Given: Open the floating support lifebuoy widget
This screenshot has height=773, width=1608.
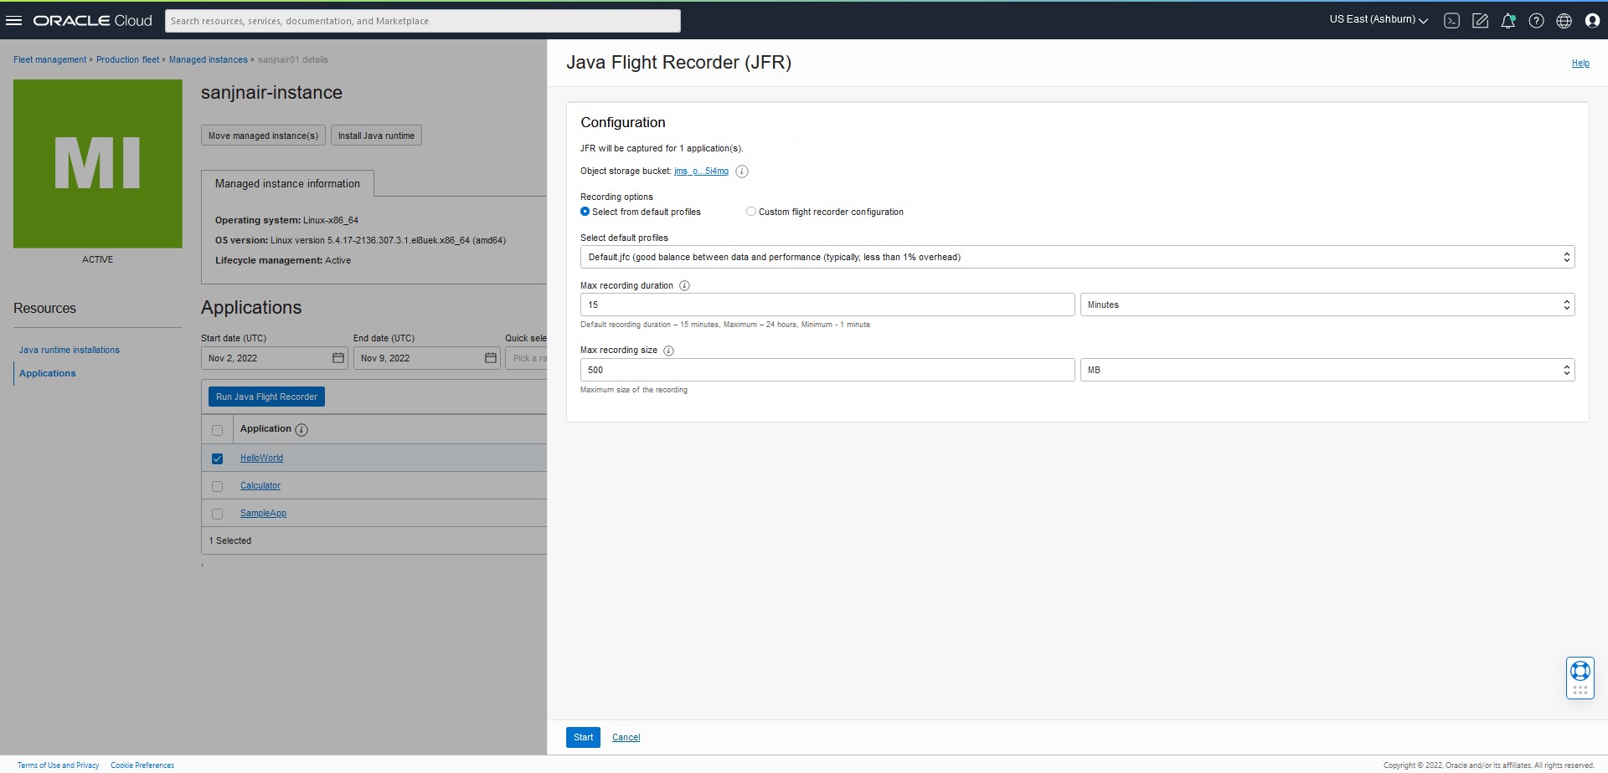Looking at the screenshot, I should tap(1580, 671).
